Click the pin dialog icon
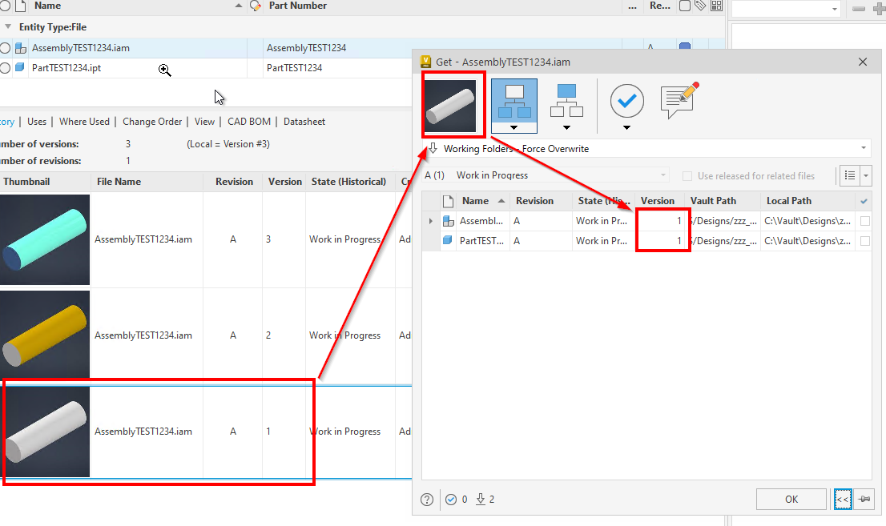886x526 pixels. (x=864, y=499)
